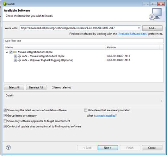This screenshot has height=156, width=167.
Task: Uncheck m2e - slf4j over logback logging
Action: point(15,60)
